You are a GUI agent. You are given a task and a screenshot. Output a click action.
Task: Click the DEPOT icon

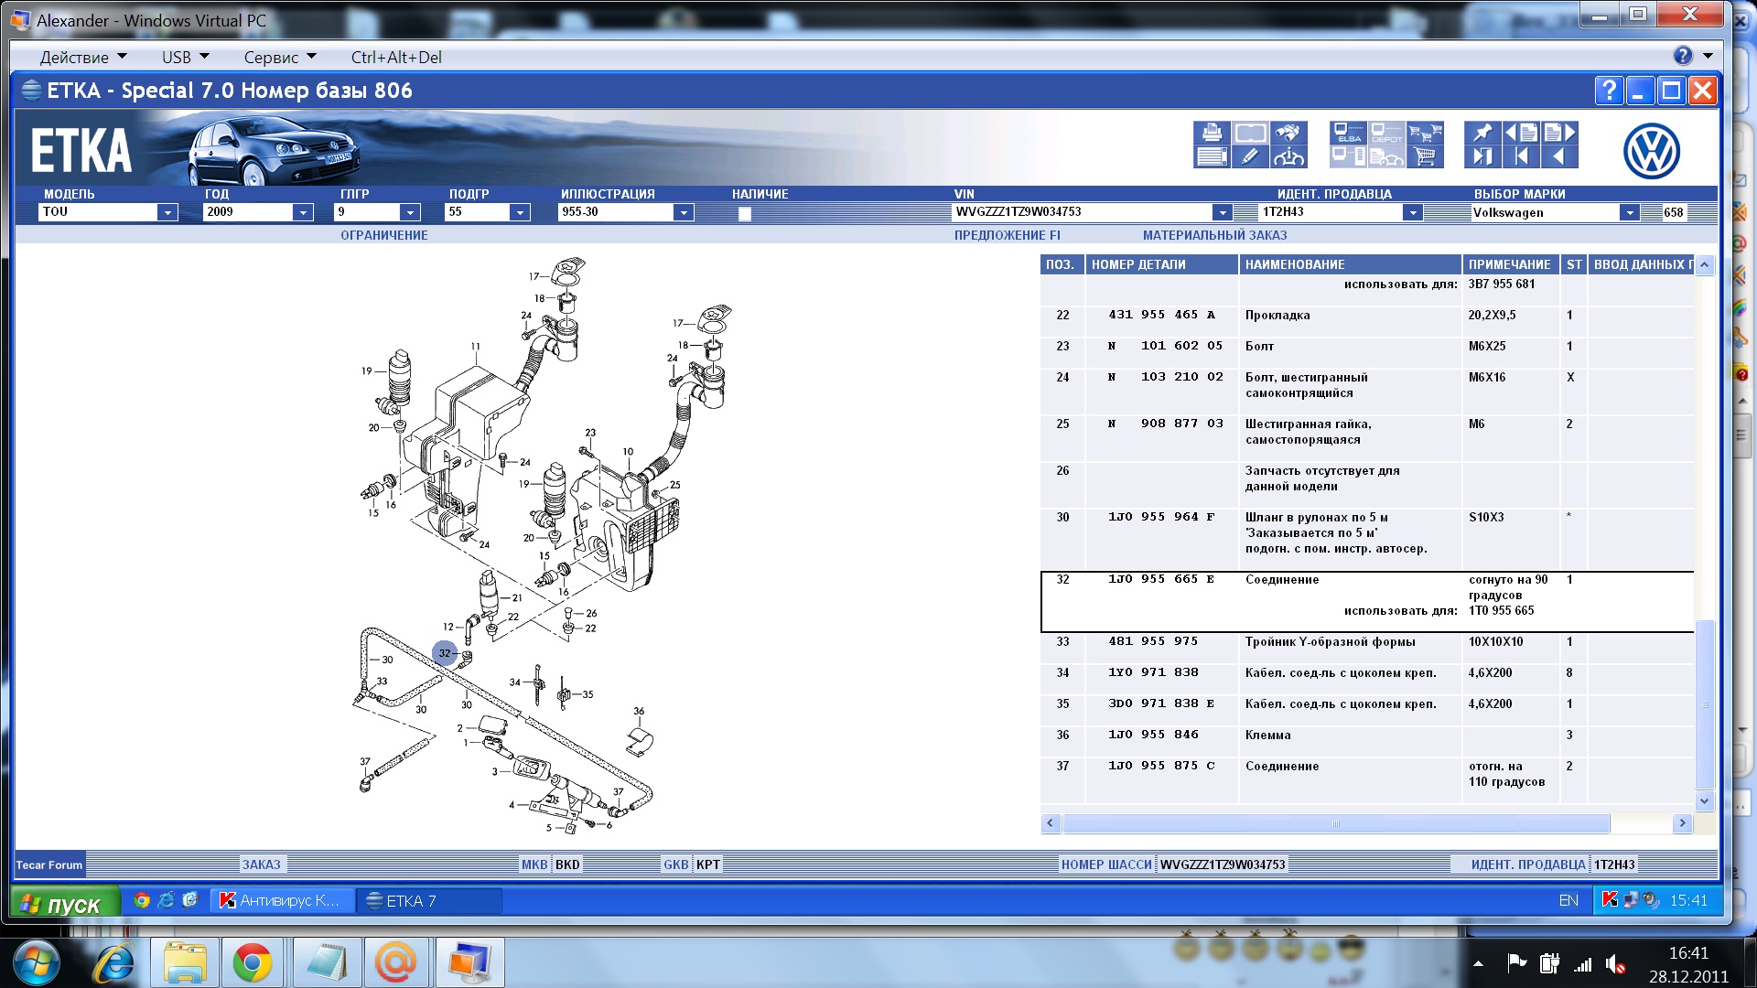pyautogui.click(x=1386, y=133)
